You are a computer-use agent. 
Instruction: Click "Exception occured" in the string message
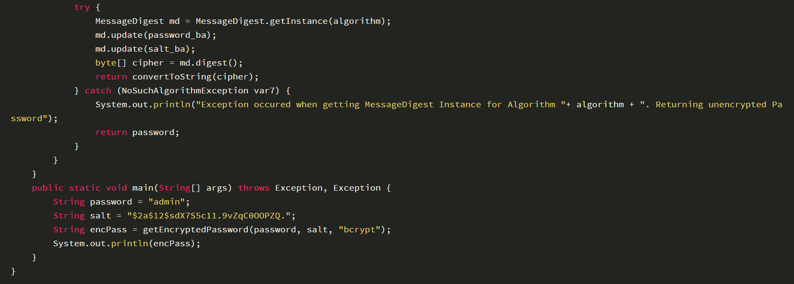pos(245,105)
